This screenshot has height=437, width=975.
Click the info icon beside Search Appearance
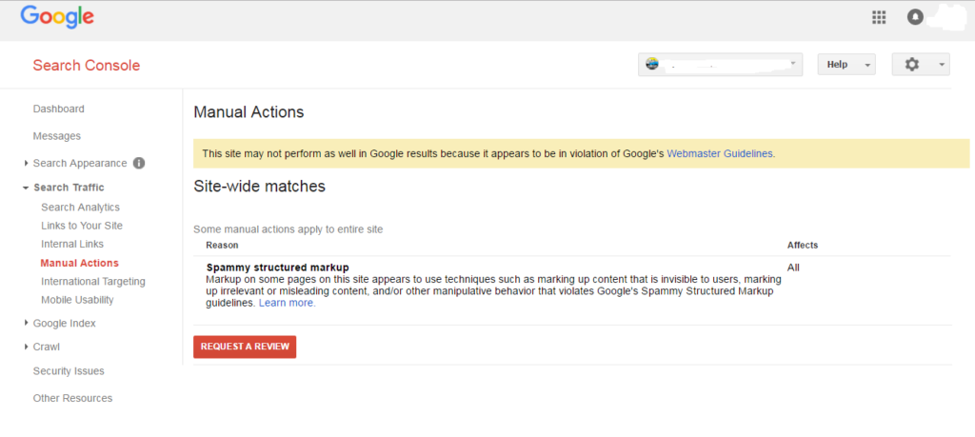pos(139,163)
